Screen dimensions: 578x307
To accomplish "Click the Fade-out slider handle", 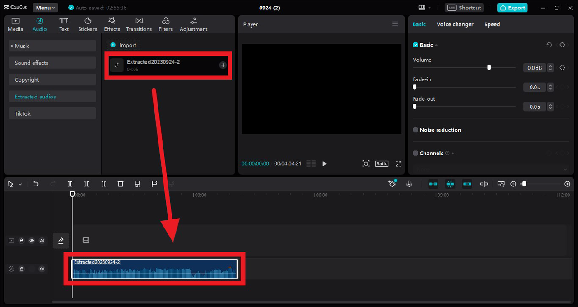I will pyautogui.click(x=415, y=107).
